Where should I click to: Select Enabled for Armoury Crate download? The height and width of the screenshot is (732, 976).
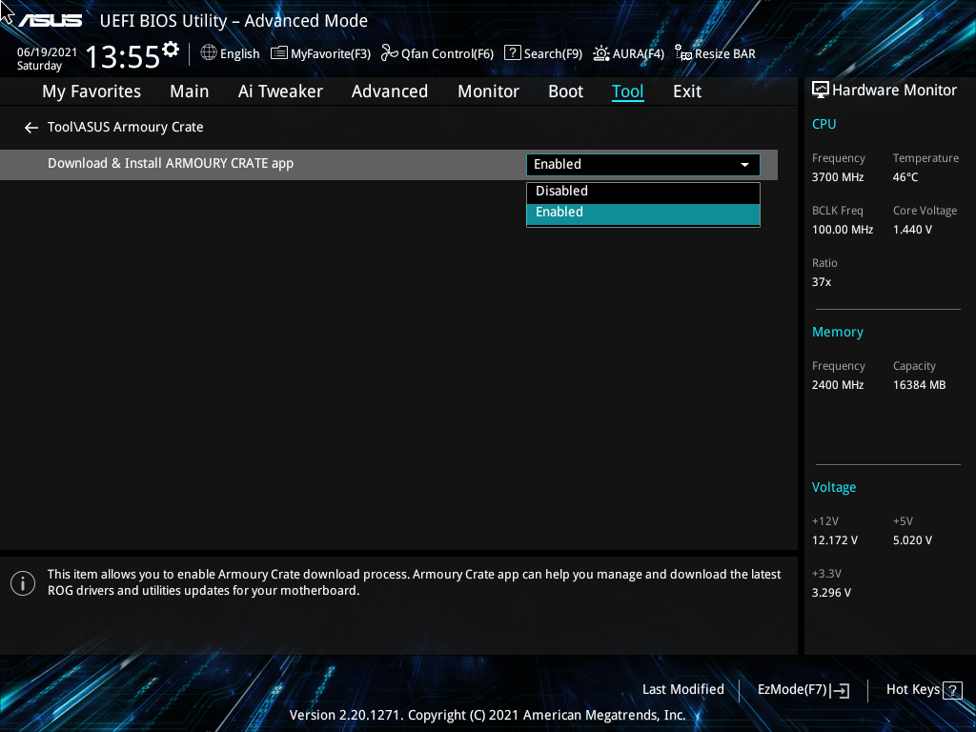point(642,212)
